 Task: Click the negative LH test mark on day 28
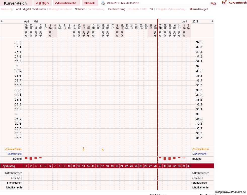tap(155, 178)
